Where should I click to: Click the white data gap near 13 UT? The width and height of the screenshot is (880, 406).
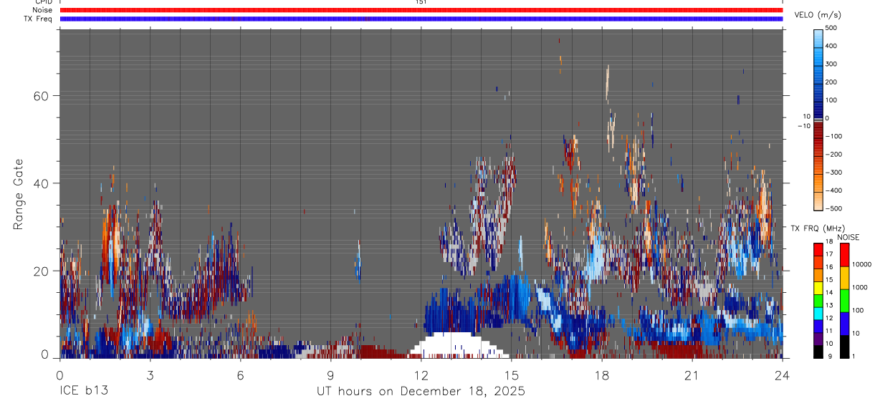(456, 346)
